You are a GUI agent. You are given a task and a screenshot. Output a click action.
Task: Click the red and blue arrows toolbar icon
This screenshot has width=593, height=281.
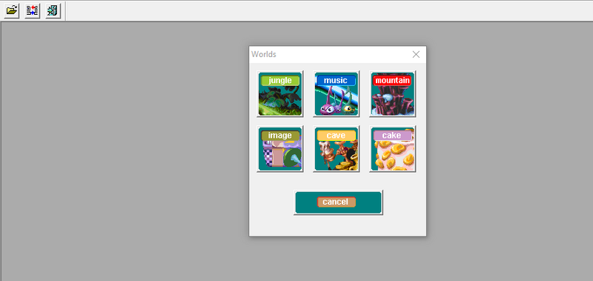(x=33, y=10)
